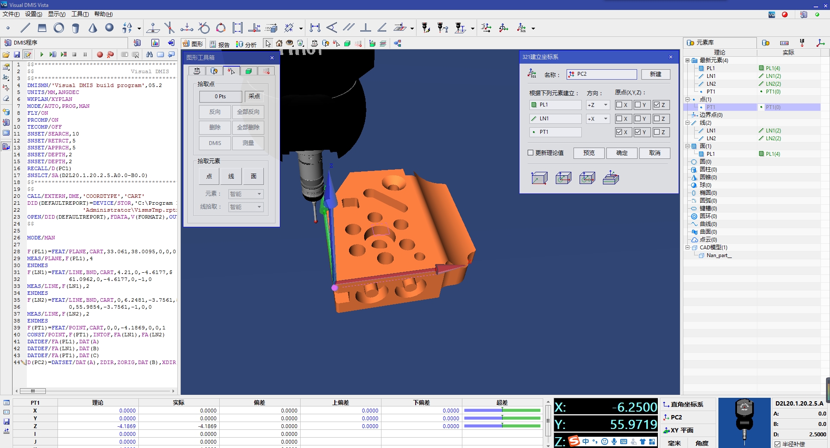
Task: Click the home view icon in graphics toolbar
Action: (x=279, y=43)
